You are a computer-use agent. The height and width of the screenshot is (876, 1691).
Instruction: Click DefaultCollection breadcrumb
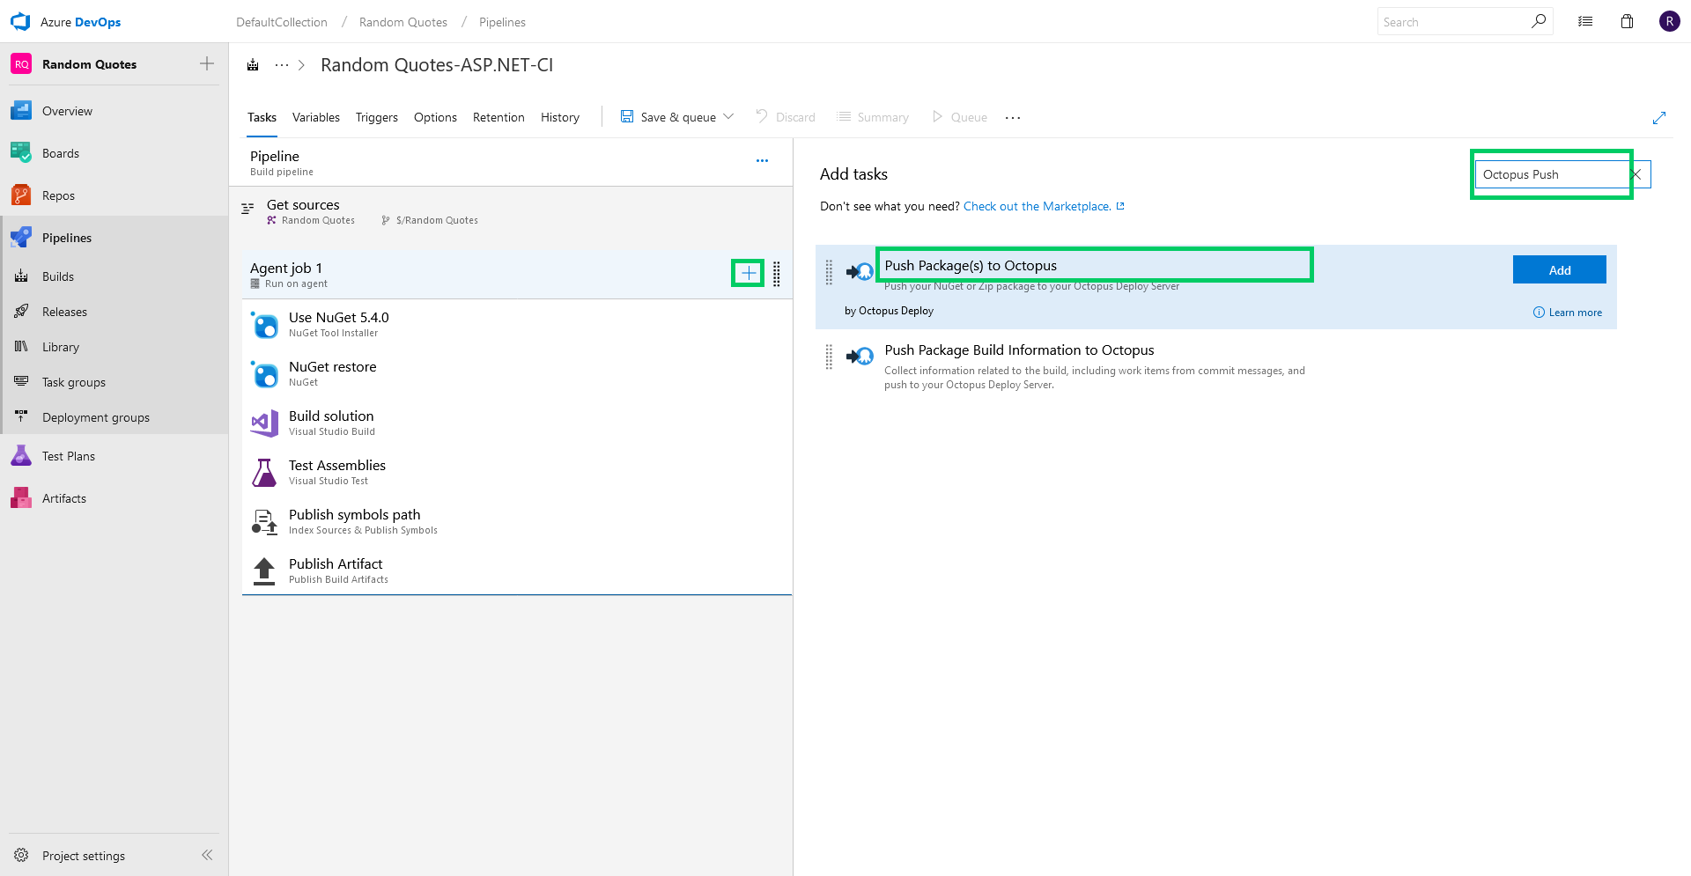(x=282, y=22)
